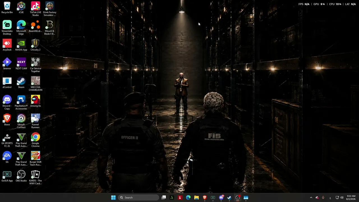Select Burger Shift Team Rush shortcut

[35, 159]
